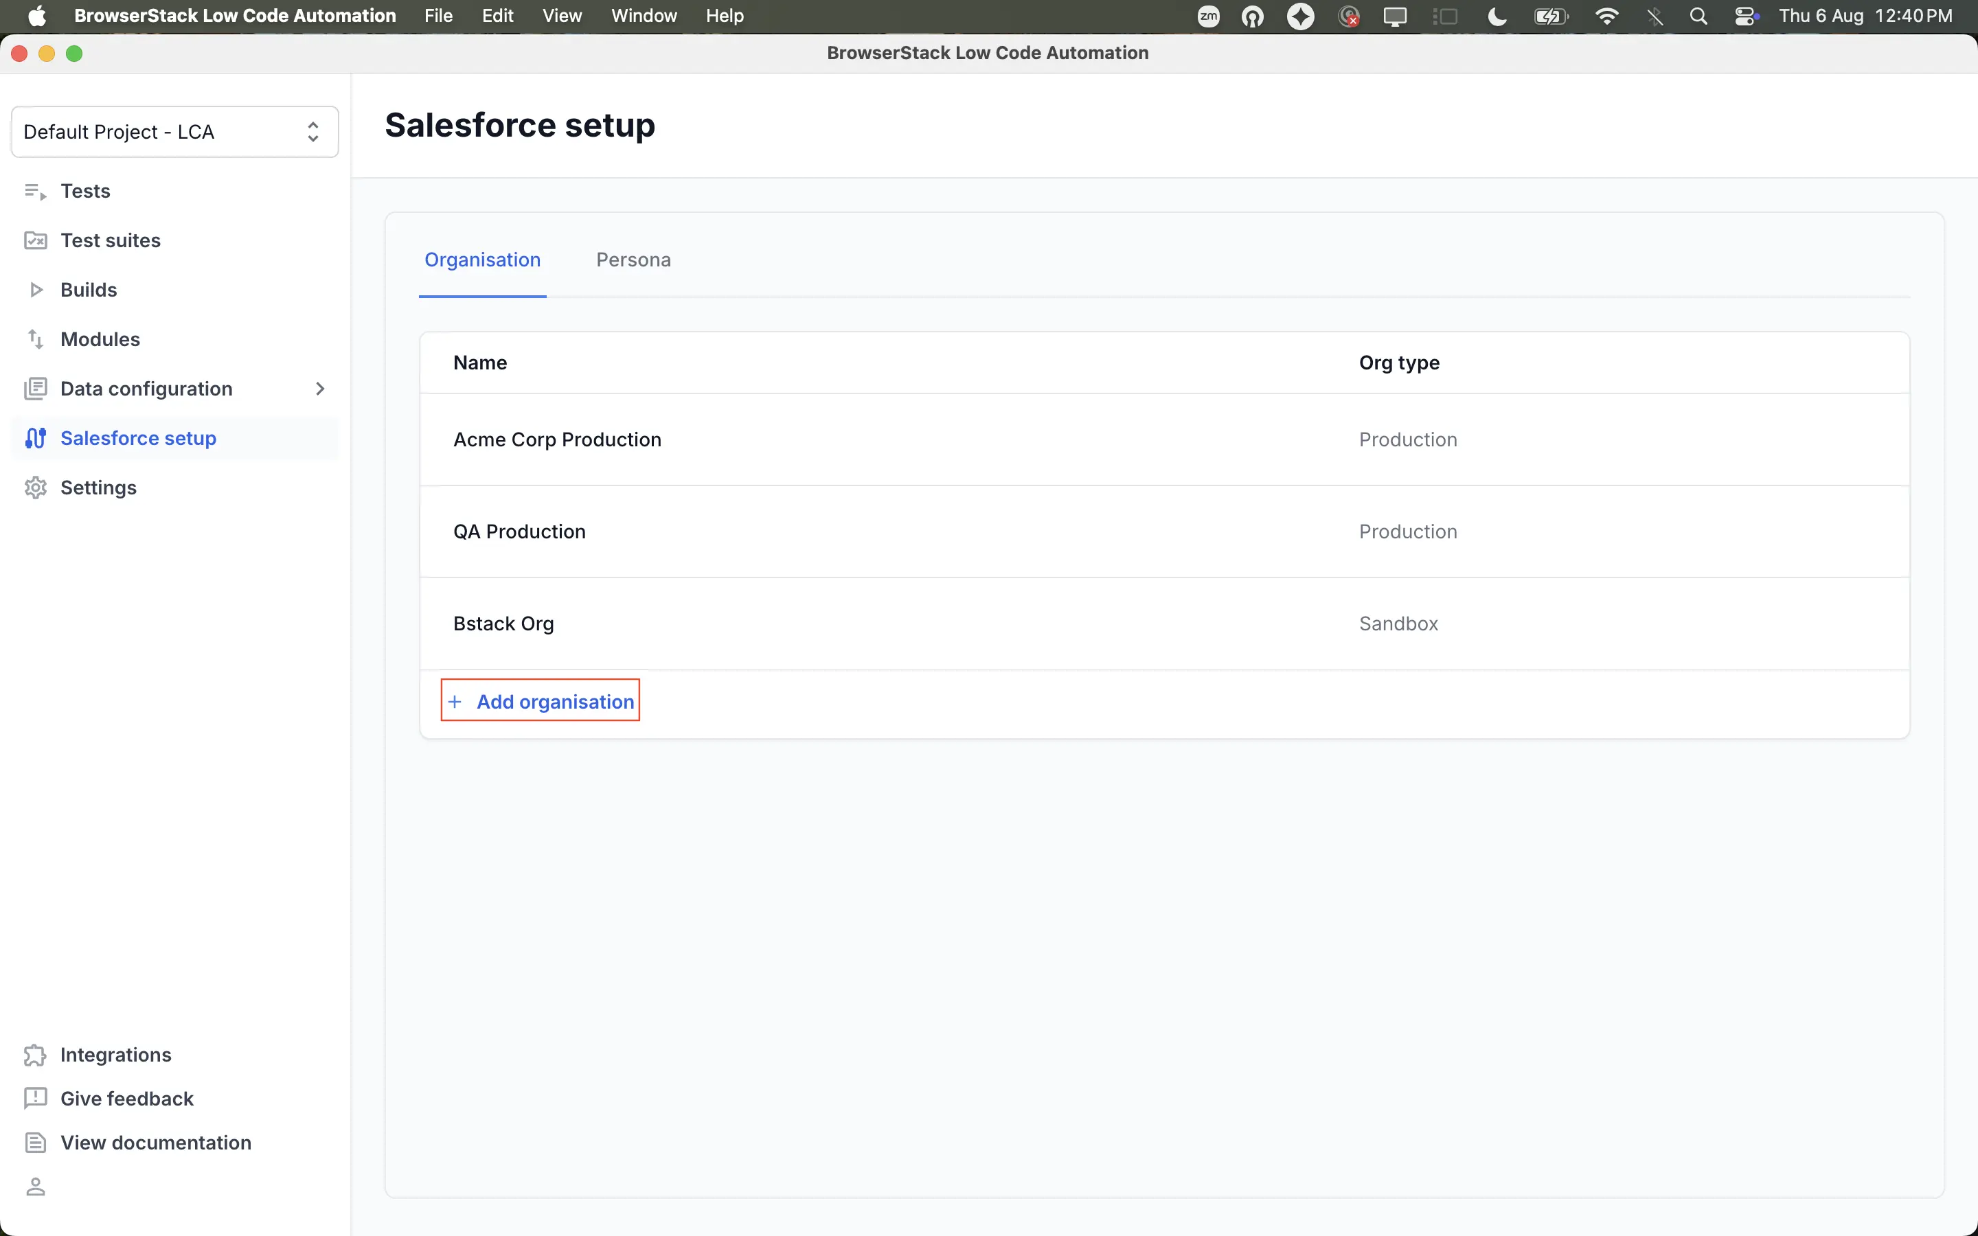Click the Zoom menu bar icon

[1208, 16]
